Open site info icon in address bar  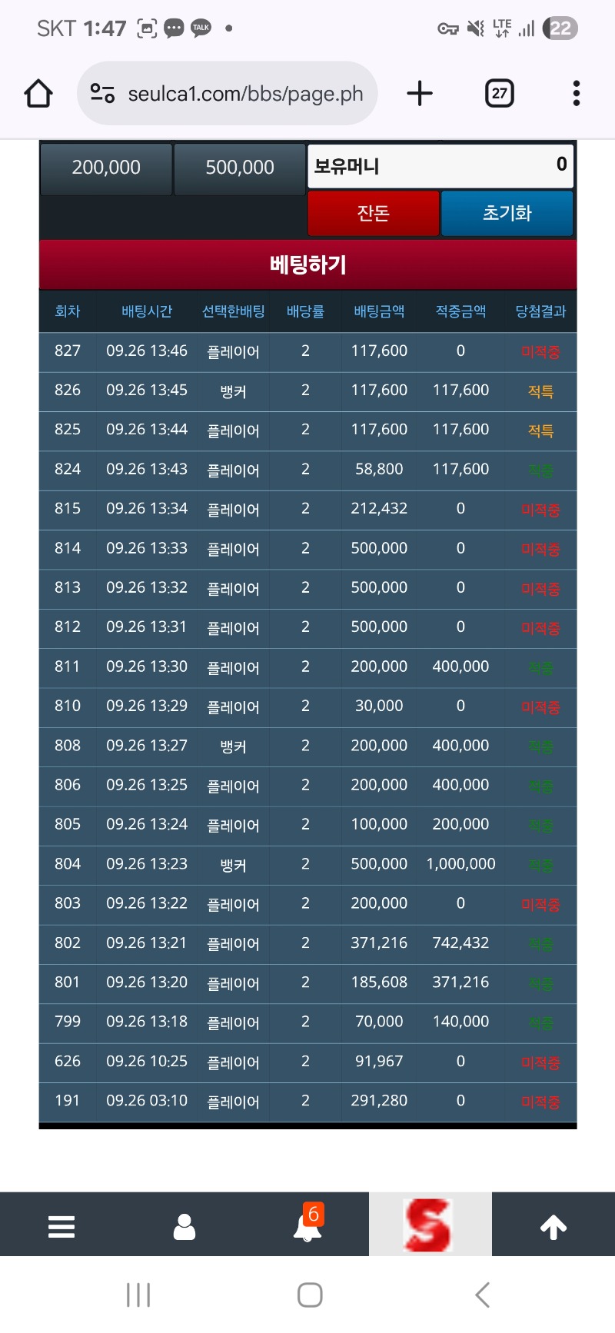102,94
